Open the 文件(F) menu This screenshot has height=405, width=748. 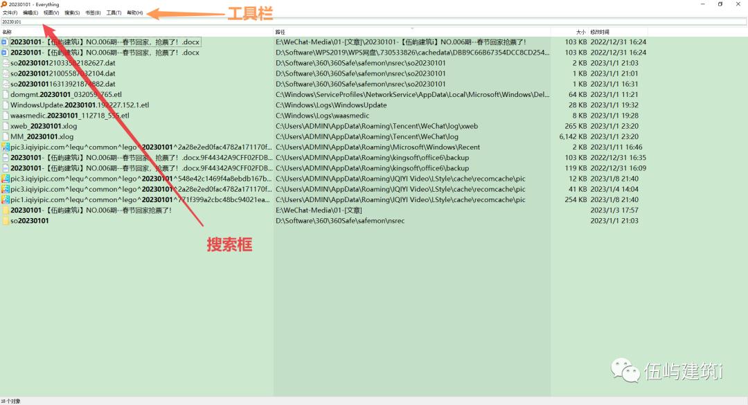pos(10,12)
